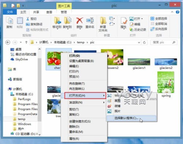183x144 pixels.
Task: Choose 属性(R) in the context menu
Action: pos(84,139)
